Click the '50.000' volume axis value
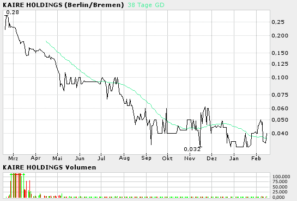The width and height of the screenshot is (297, 201). (280, 187)
